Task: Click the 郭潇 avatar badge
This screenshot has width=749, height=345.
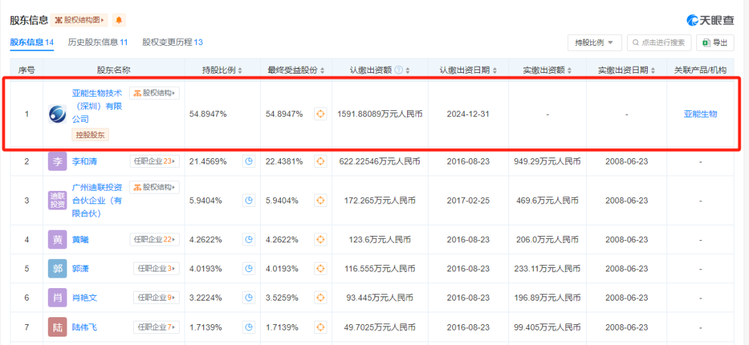Action: click(x=58, y=268)
